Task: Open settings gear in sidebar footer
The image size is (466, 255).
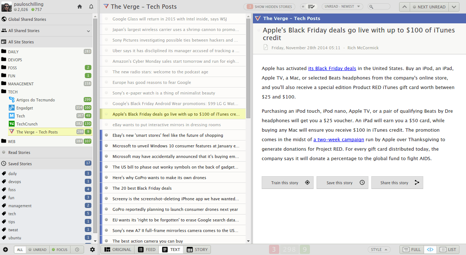Action: [92, 250]
